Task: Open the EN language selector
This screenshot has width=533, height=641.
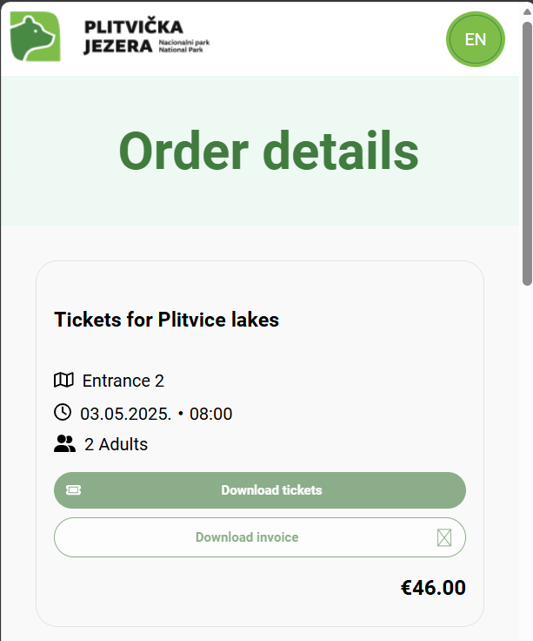Action: click(475, 39)
